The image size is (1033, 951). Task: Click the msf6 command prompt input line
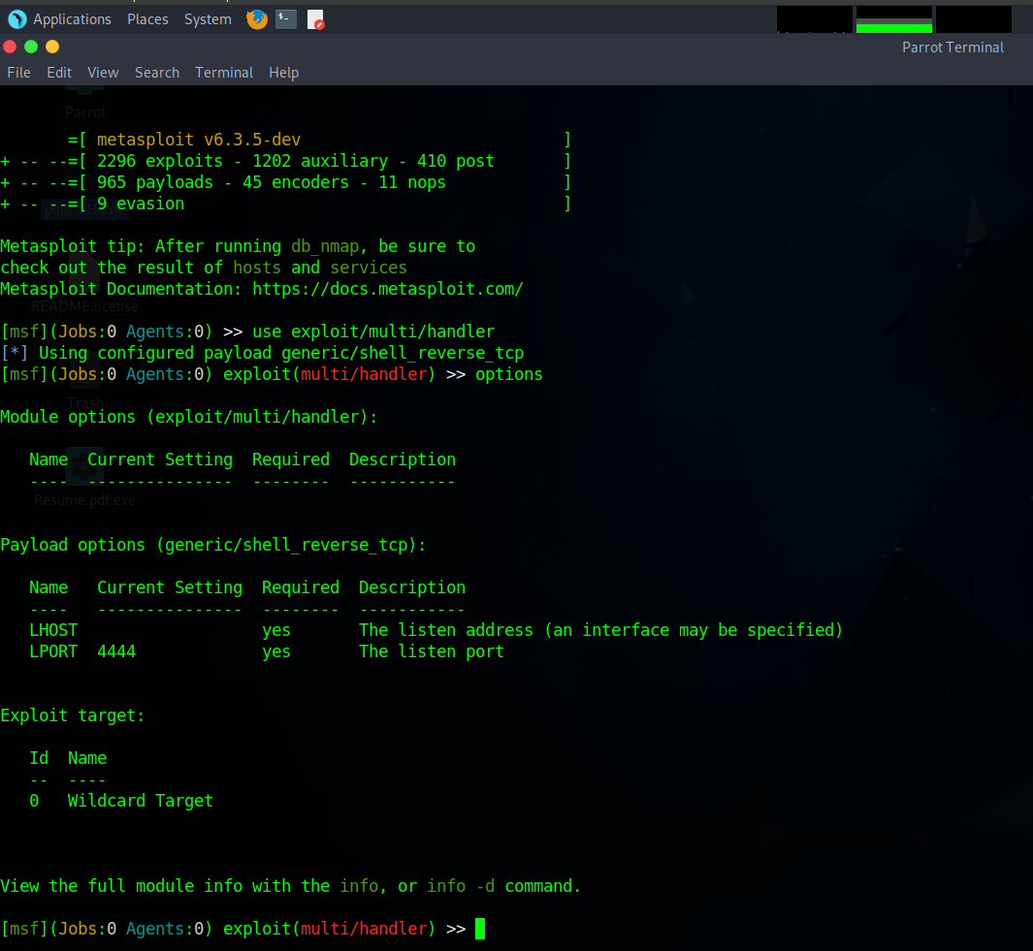tap(478, 928)
